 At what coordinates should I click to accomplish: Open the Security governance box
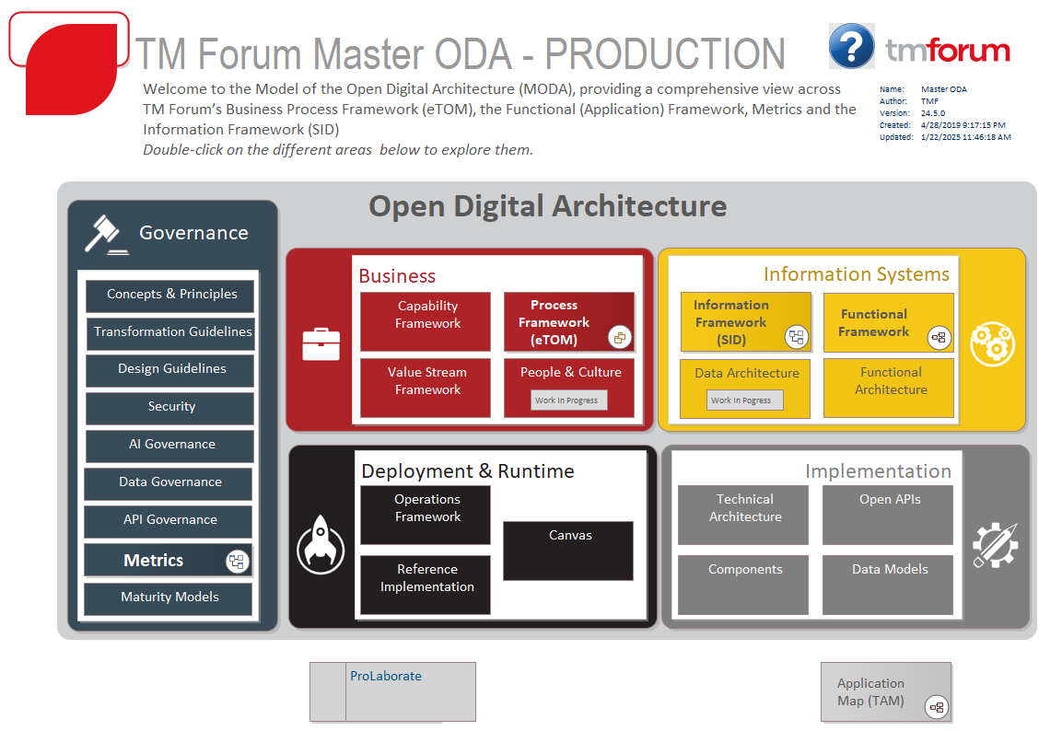point(170,409)
